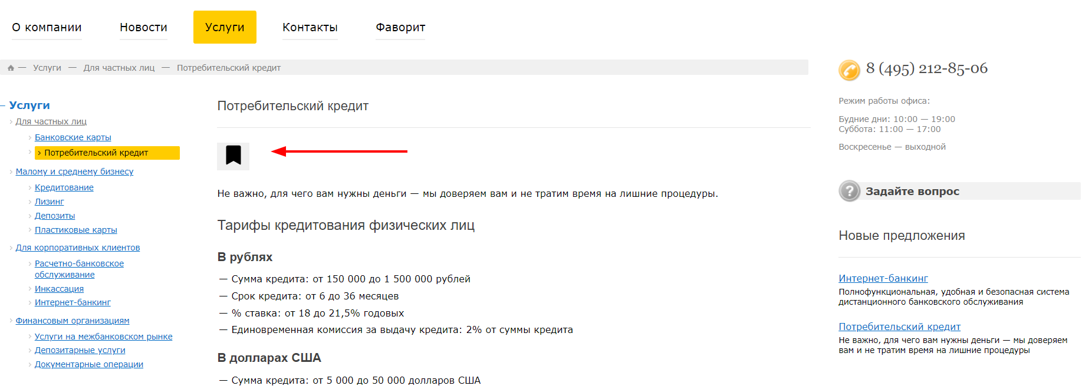This screenshot has width=1092, height=389.
Task: Open Финансовым организациям sidebar section
Action: pyautogui.click(x=73, y=321)
